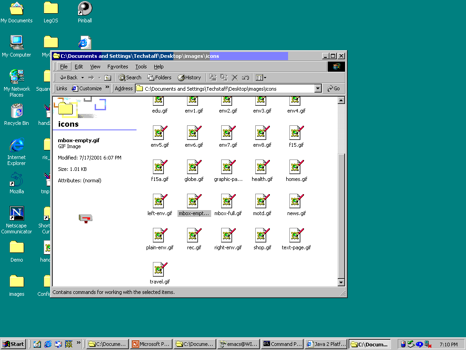The height and width of the screenshot is (350, 466).
Task: Open the Back button history dropdown arrow
Action: pyautogui.click(x=82, y=77)
